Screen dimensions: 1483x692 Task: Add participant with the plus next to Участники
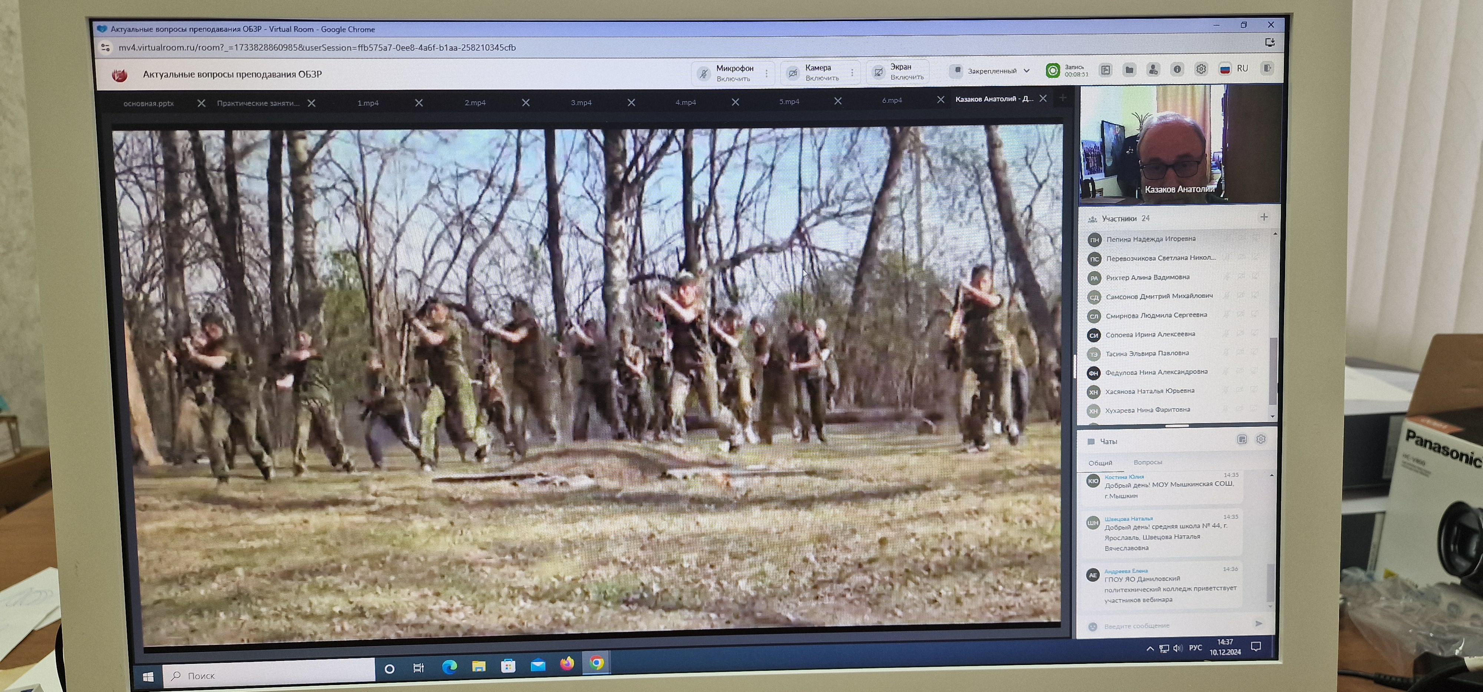1264,217
